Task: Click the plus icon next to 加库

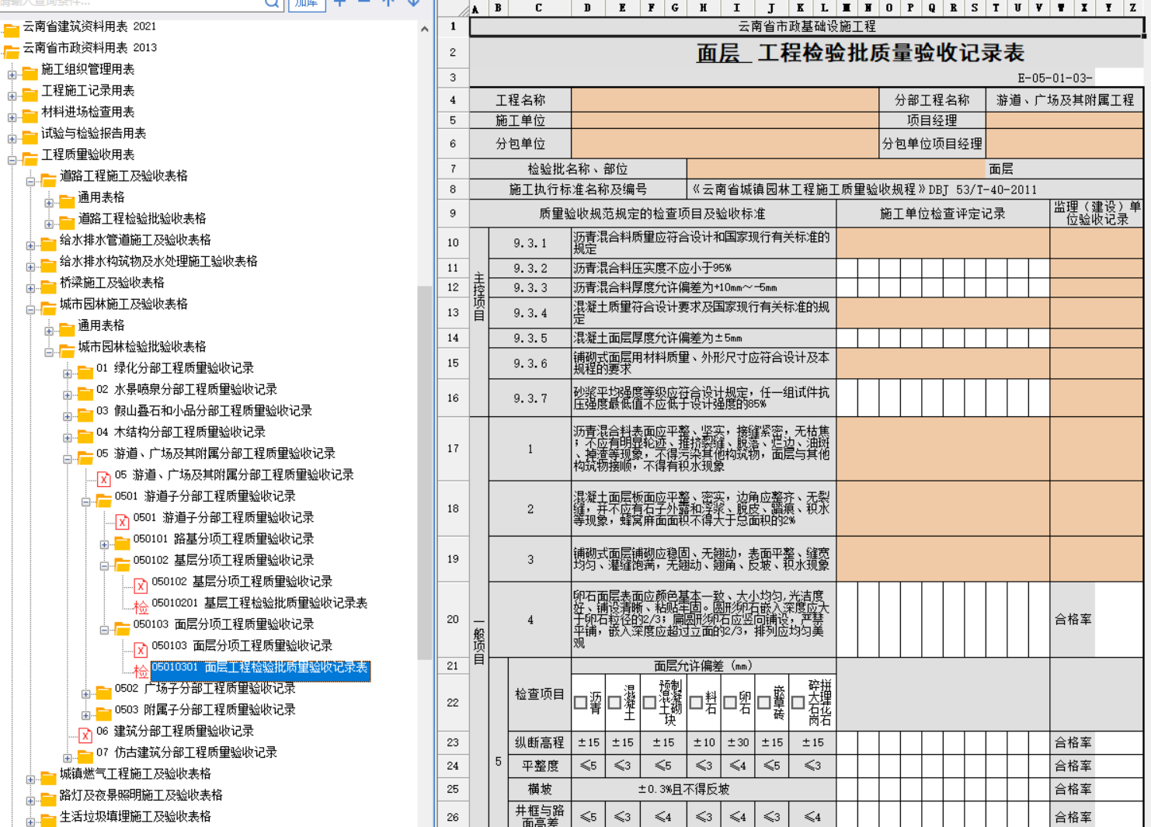Action: click(339, 3)
